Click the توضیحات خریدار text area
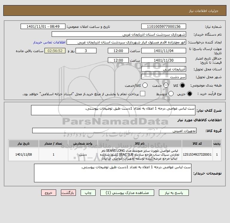The width and height of the screenshot is (230, 223). click(x=113, y=173)
